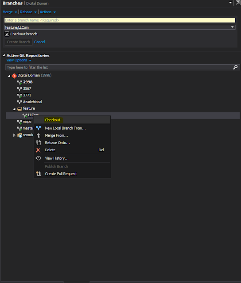Screen dimensions: 241x283
Task: Expand the remotes folder node
Action: click(14, 135)
